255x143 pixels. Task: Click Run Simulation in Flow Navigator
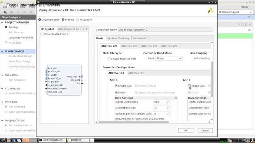pyautogui.click(x=18, y=80)
